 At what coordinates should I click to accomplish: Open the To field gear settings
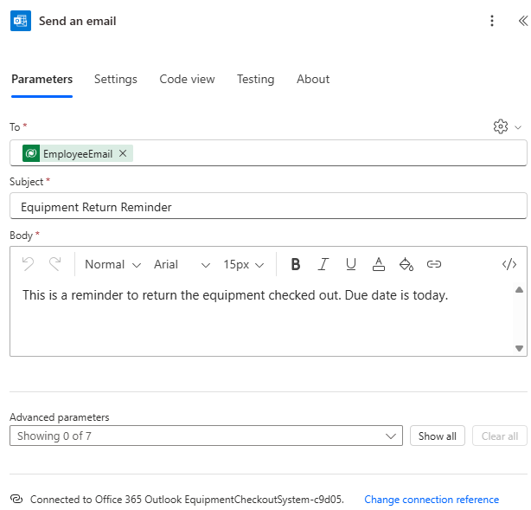pos(500,126)
